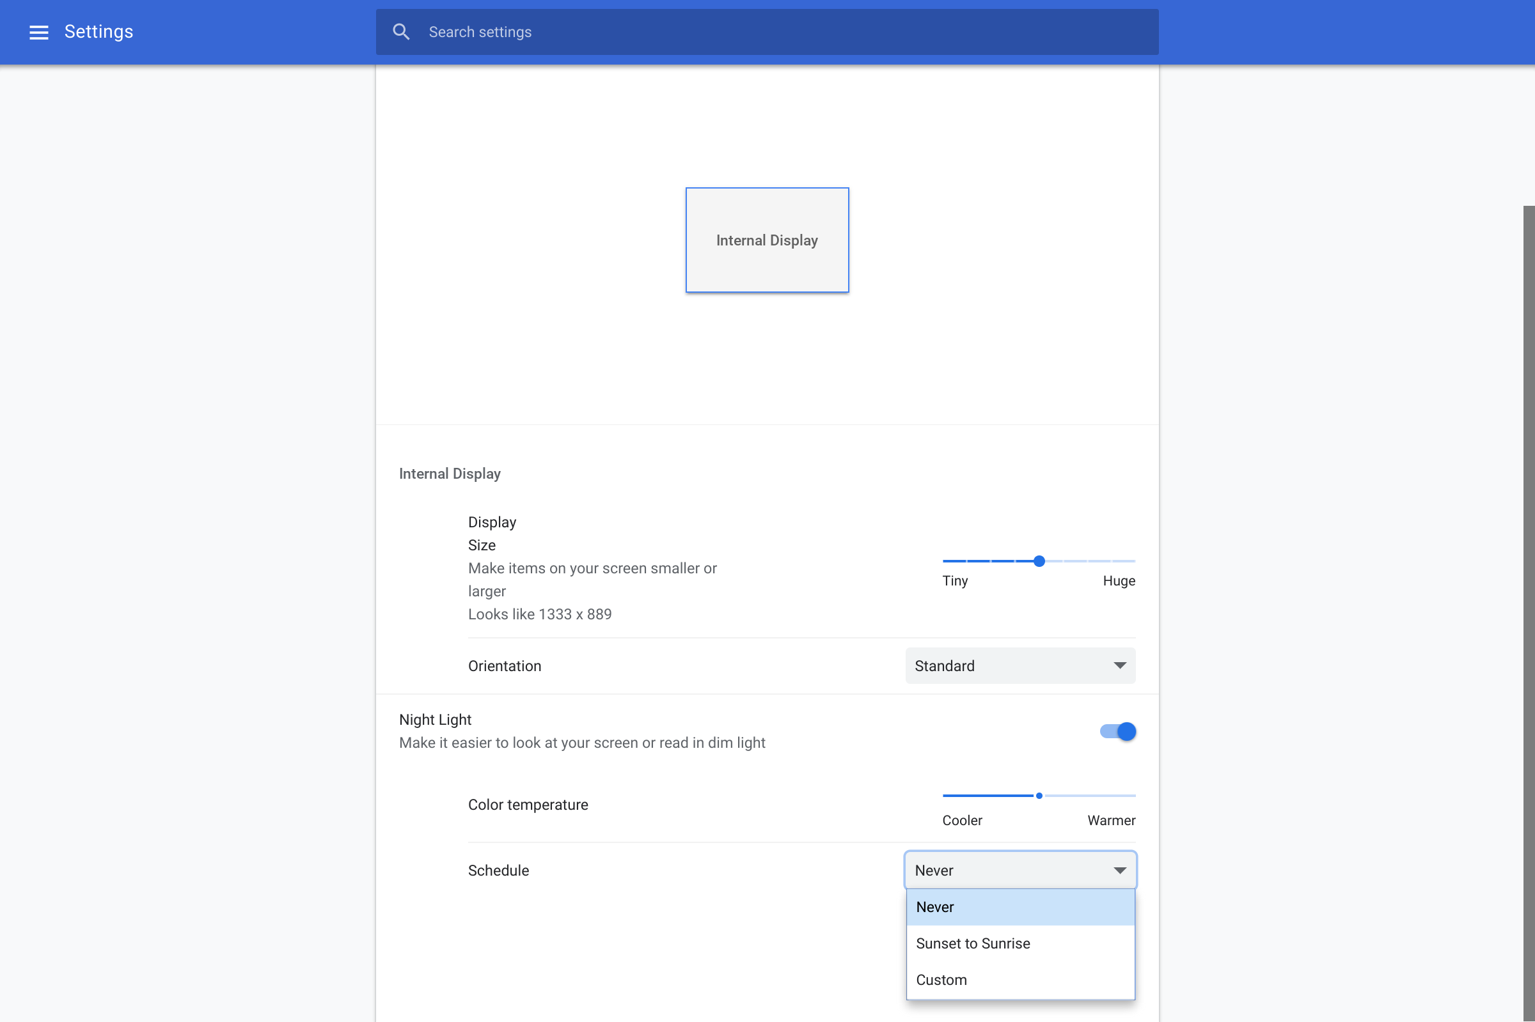Click the Schedule dropdown arrow icon
1535x1022 pixels.
coord(1119,869)
